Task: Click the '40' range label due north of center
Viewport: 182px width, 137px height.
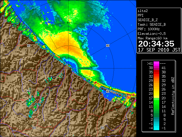Action: pyautogui.click(x=68, y=23)
